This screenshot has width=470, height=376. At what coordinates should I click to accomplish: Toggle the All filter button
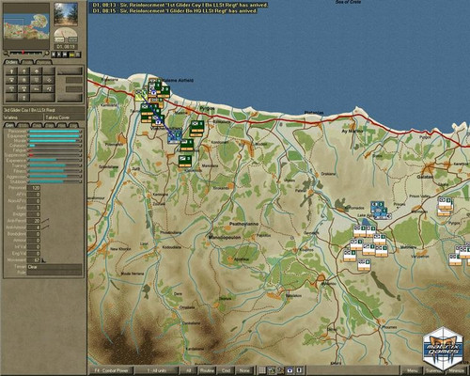pos(189,370)
